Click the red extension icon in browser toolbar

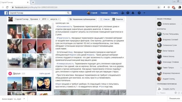coord(173,7)
